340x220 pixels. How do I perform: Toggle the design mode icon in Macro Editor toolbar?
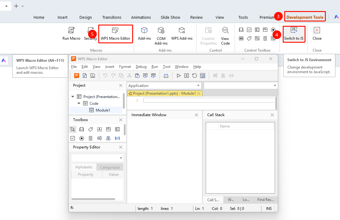[203, 76]
